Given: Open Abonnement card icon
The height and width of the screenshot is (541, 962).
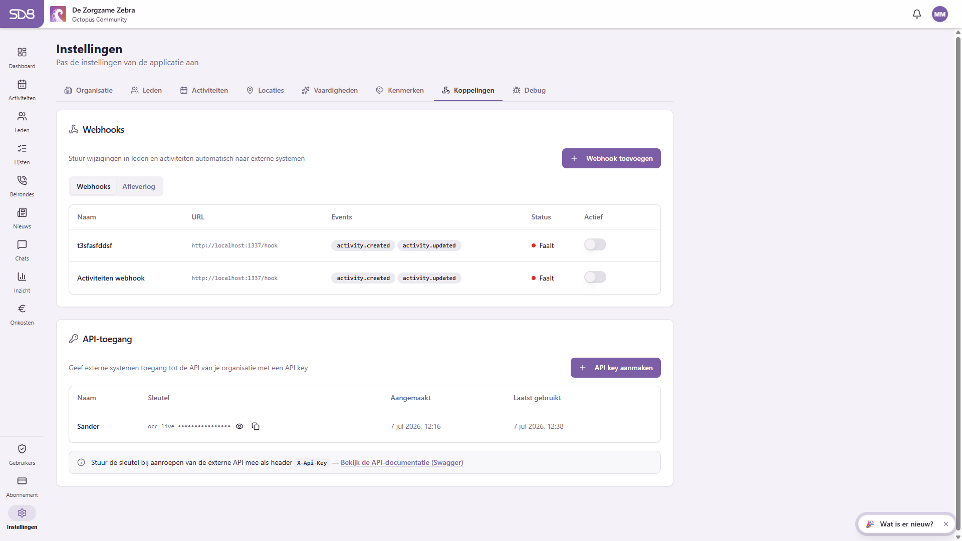Looking at the screenshot, I should (x=22, y=481).
